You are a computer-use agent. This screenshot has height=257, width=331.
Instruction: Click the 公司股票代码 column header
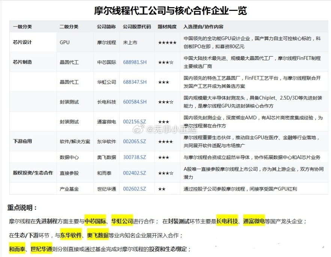click(137, 27)
